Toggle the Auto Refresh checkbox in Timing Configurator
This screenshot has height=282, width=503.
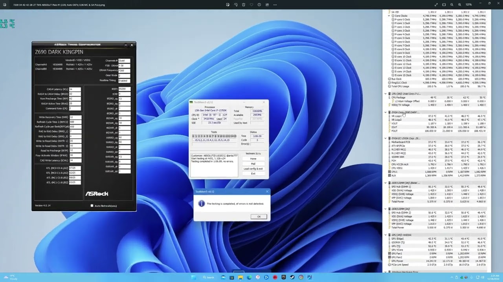[92, 206]
